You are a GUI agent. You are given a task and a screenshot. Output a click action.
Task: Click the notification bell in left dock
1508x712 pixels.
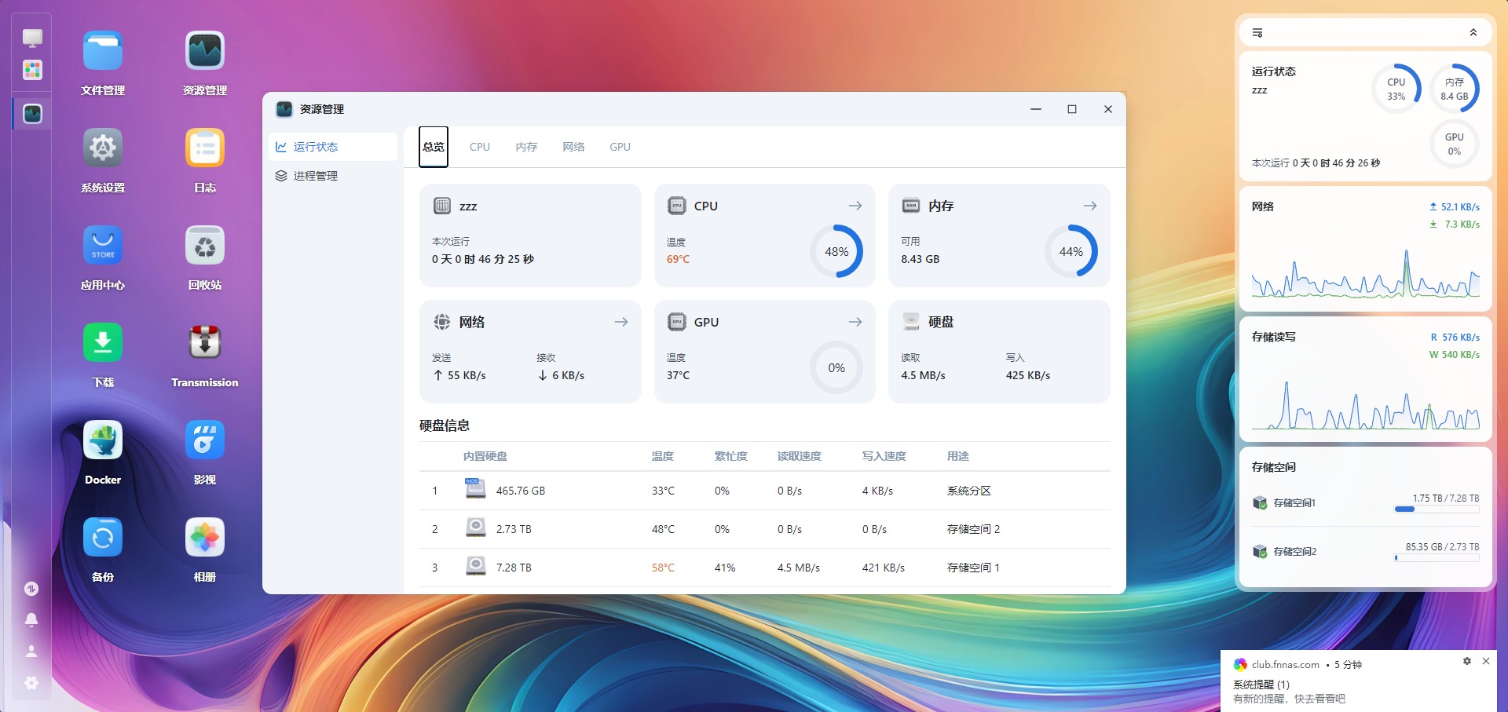[x=31, y=619]
